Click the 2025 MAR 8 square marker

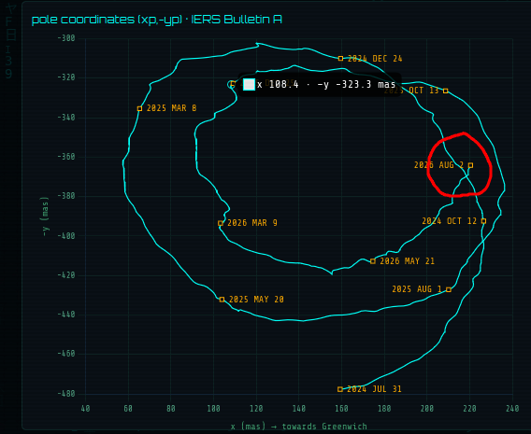pos(139,108)
